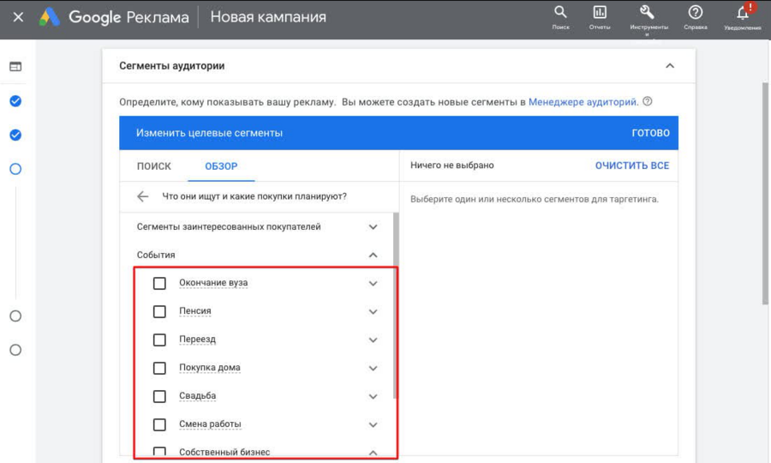Select the 'Покупка дома' checkbox
Viewport: 771px width, 463px height.
pyautogui.click(x=159, y=368)
